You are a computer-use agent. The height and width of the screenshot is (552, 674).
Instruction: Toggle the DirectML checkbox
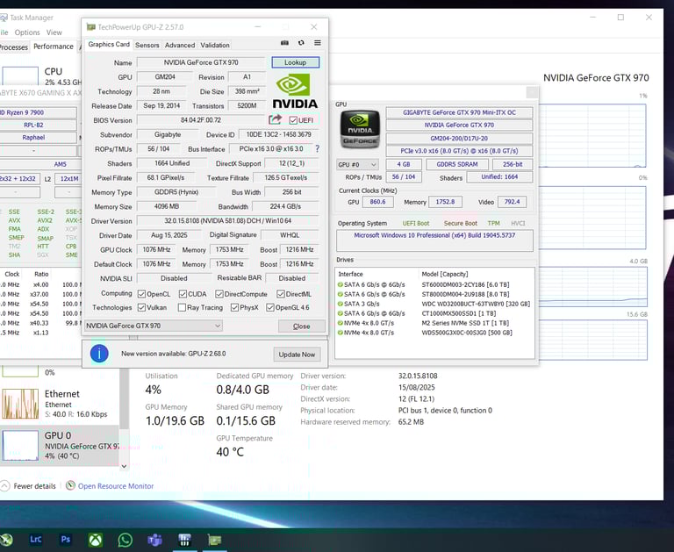(281, 294)
